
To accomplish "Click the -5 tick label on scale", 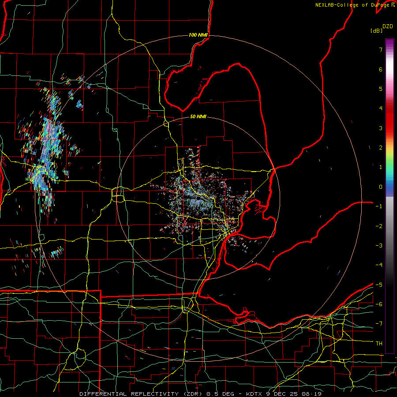I will [x=379, y=285].
